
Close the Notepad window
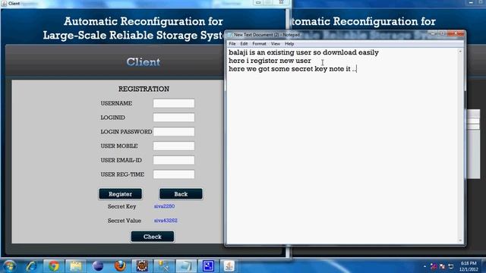[456, 33]
